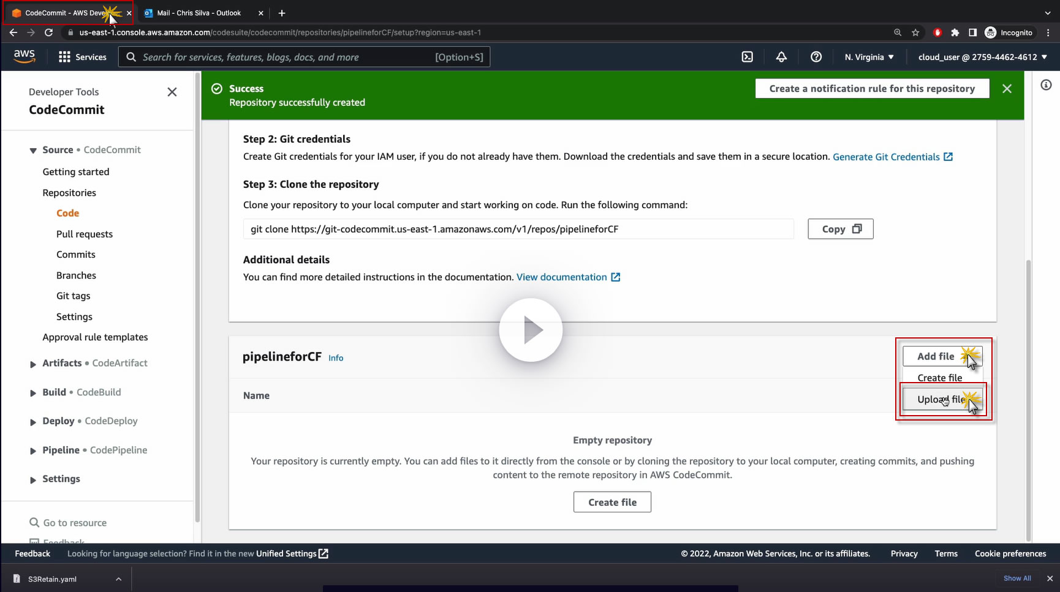Screen dimensions: 1060x592
Task: Collapse the Source CodeCommit section
Action: point(33,151)
